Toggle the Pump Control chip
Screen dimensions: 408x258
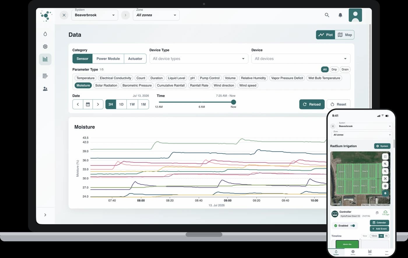210,78
